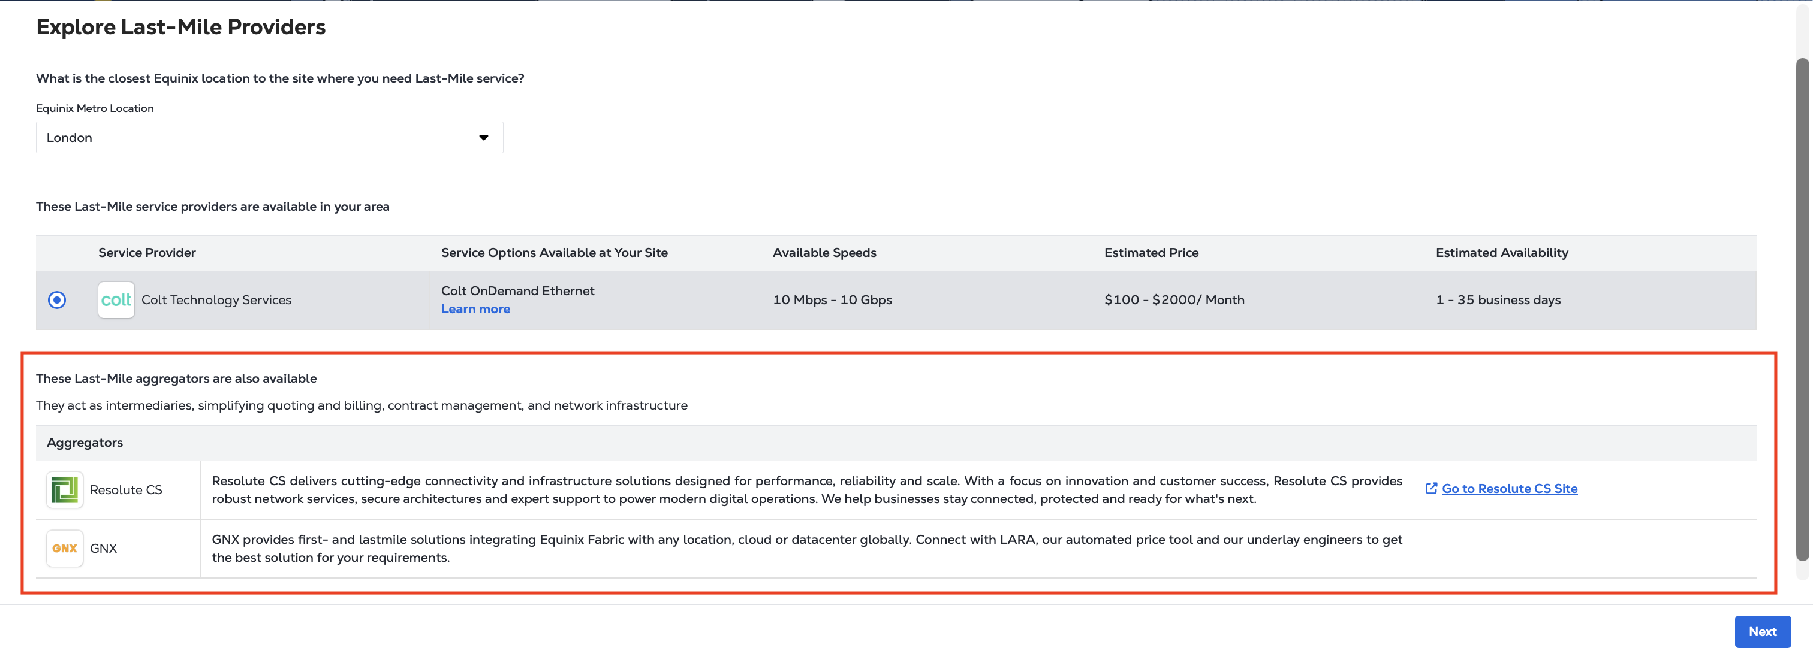Image resolution: width=1813 pixels, height=666 pixels.
Task: Click the $100 - $2000/ Month price value
Action: (x=1174, y=300)
